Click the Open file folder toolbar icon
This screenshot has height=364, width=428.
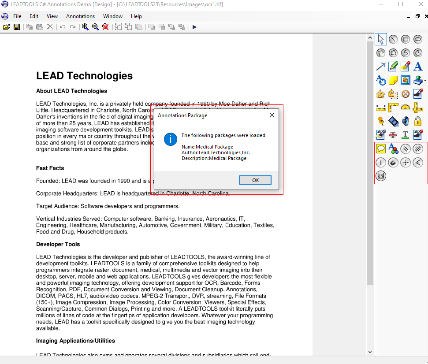[7, 27]
